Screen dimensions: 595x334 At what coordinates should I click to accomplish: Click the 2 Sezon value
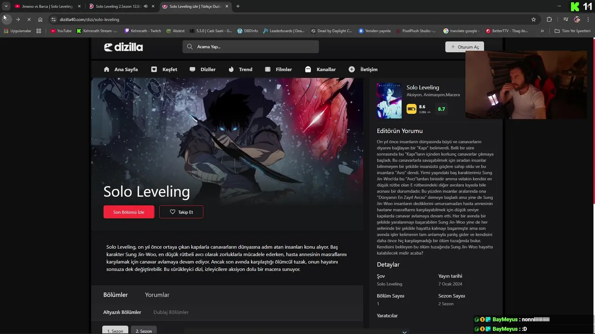(x=446, y=304)
